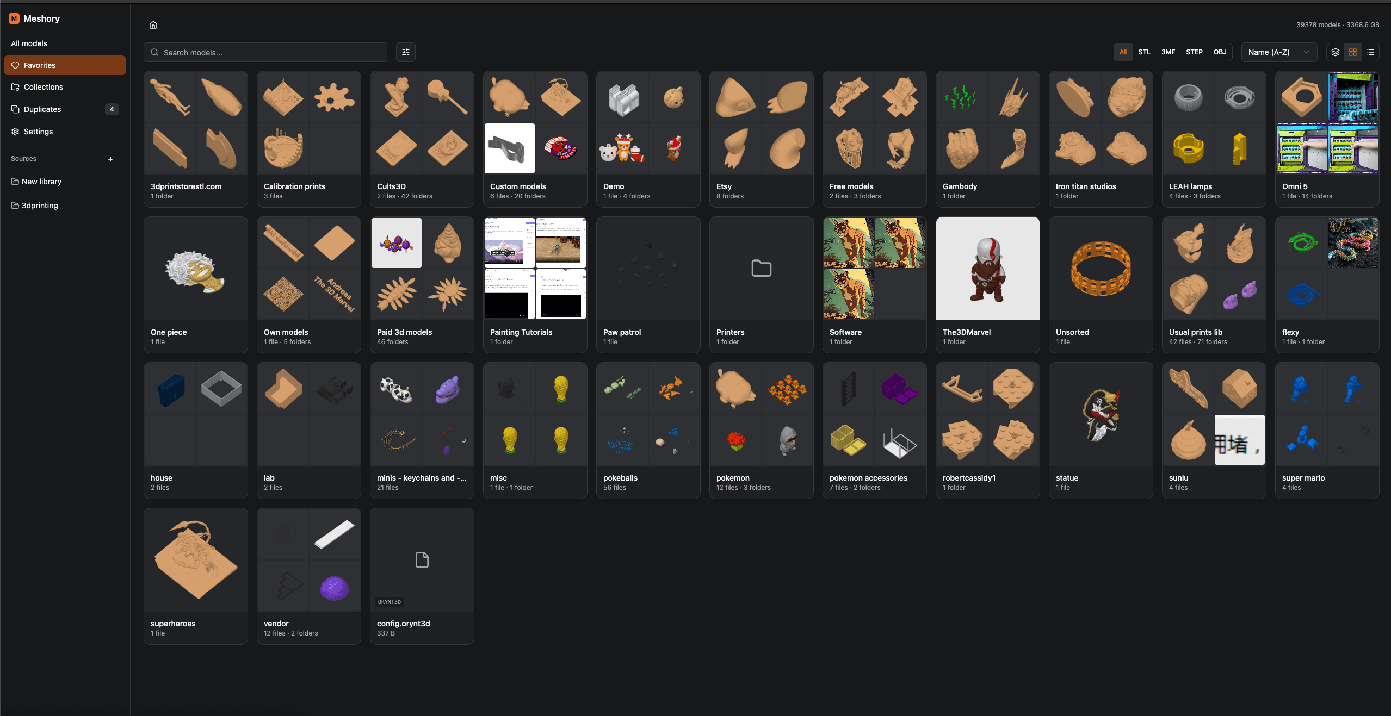The width and height of the screenshot is (1391, 716).
Task: Focus the Search models field
Action: point(265,52)
